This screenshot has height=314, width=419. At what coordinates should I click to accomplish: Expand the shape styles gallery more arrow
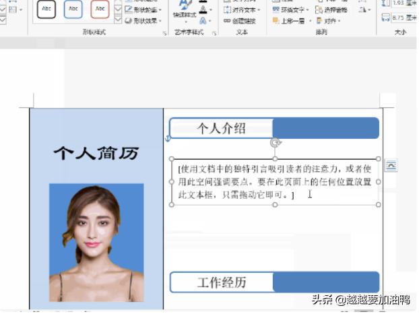pyautogui.click(x=118, y=20)
